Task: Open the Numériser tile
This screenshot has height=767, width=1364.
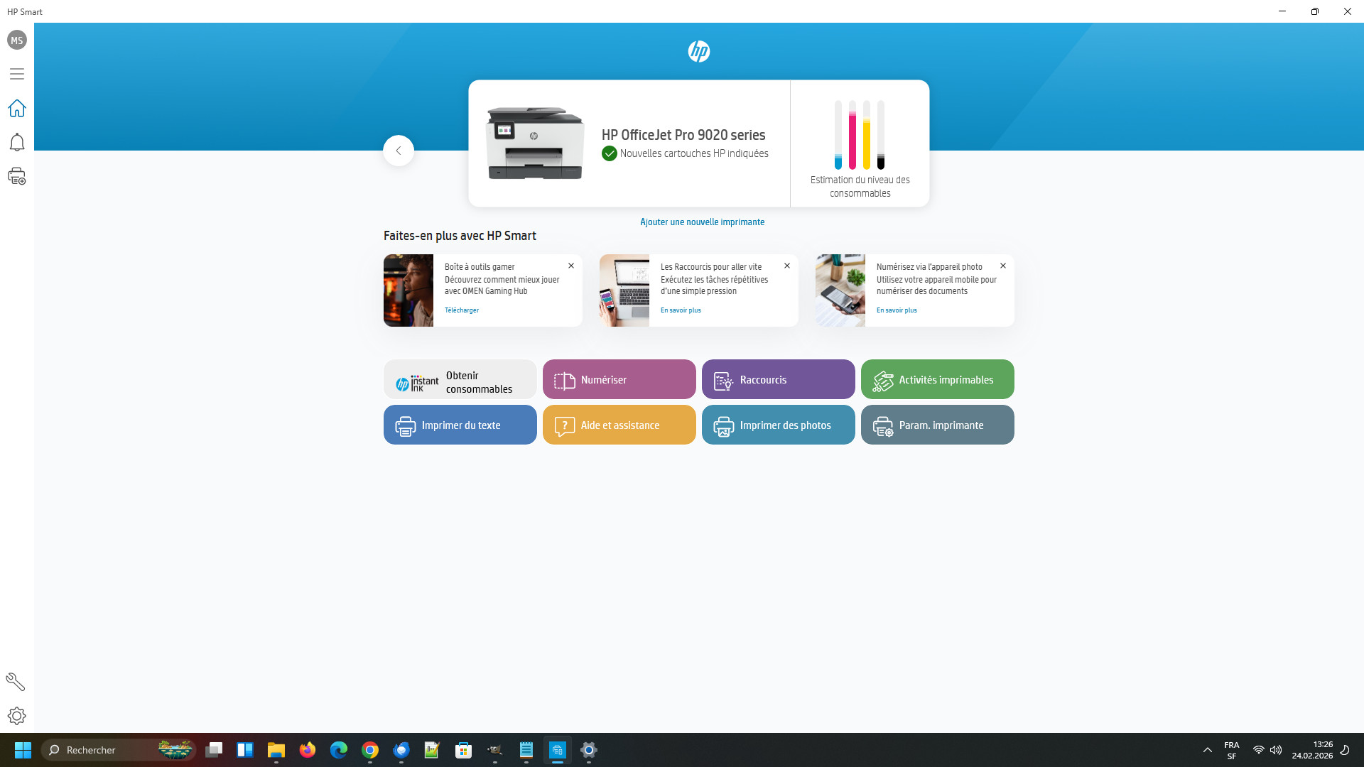Action: (619, 379)
